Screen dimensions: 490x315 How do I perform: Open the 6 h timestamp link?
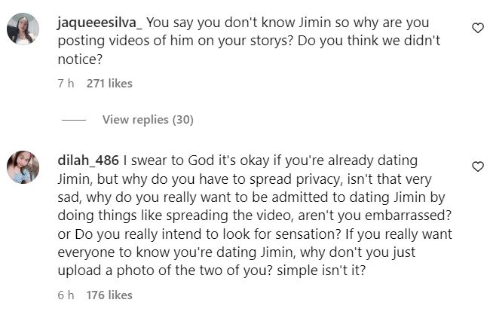(x=65, y=295)
